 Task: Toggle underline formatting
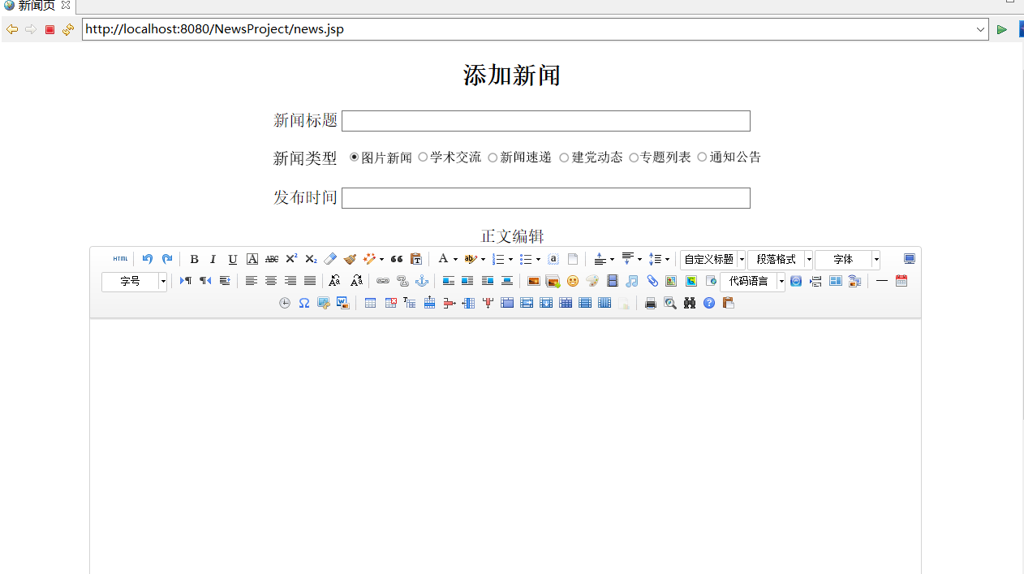click(233, 259)
